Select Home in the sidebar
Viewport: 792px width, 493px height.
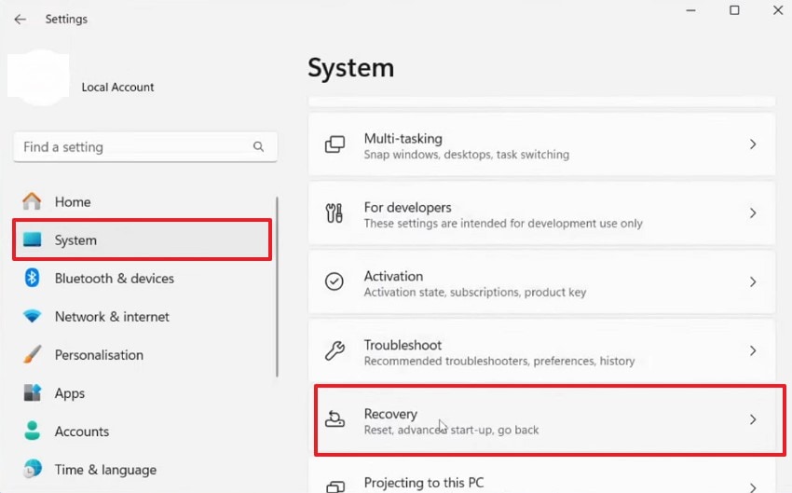72,201
